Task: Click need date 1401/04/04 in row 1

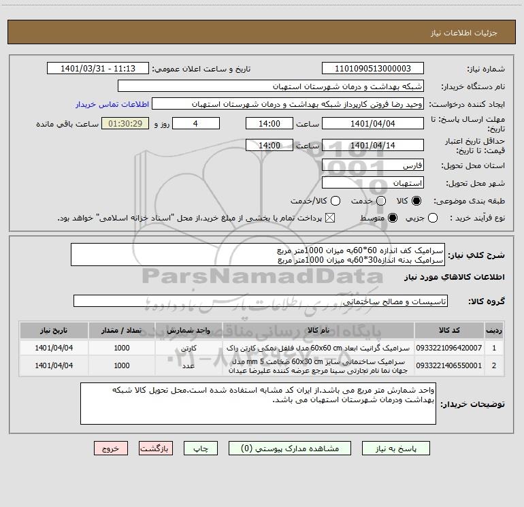Action: [x=54, y=348]
